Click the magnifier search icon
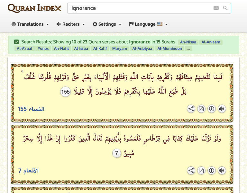247x193 pixels. 225,8
